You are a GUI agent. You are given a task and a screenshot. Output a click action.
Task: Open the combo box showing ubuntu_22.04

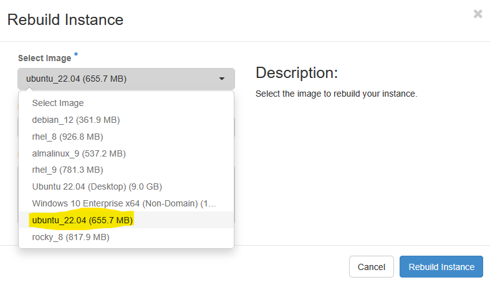pos(126,79)
